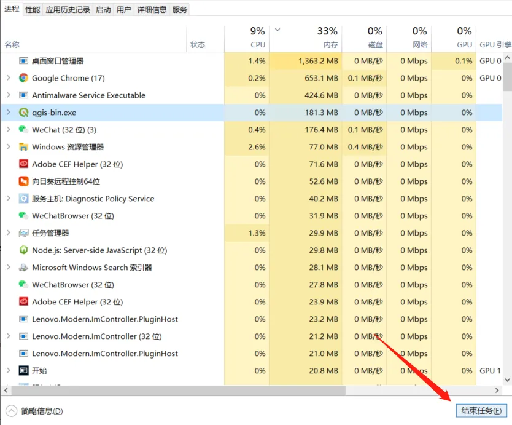The height and width of the screenshot is (425, 512).
Task: Expand the Google Chrome (17) process group
Action: pos(9,78)
